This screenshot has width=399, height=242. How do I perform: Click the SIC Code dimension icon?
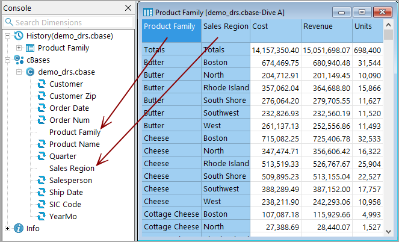(x=42, y=205)
